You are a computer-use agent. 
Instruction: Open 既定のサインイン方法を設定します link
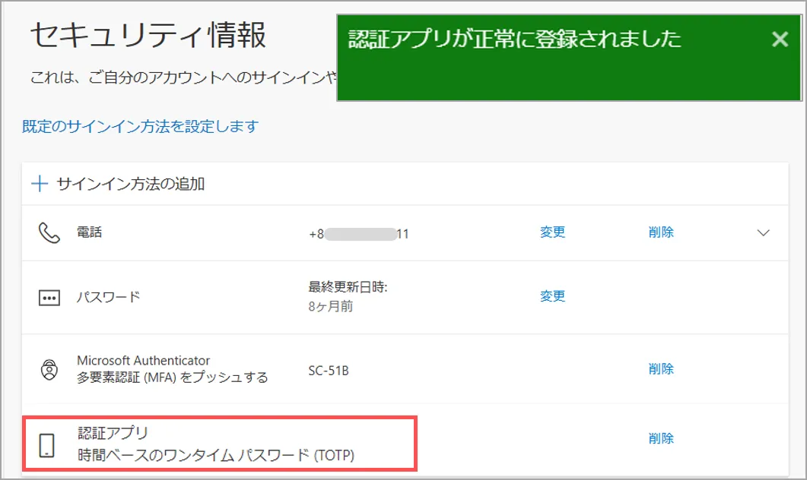tap(140, 127)
